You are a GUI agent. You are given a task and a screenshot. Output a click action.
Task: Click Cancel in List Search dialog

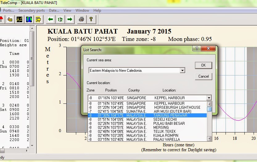tap(203, 76)
